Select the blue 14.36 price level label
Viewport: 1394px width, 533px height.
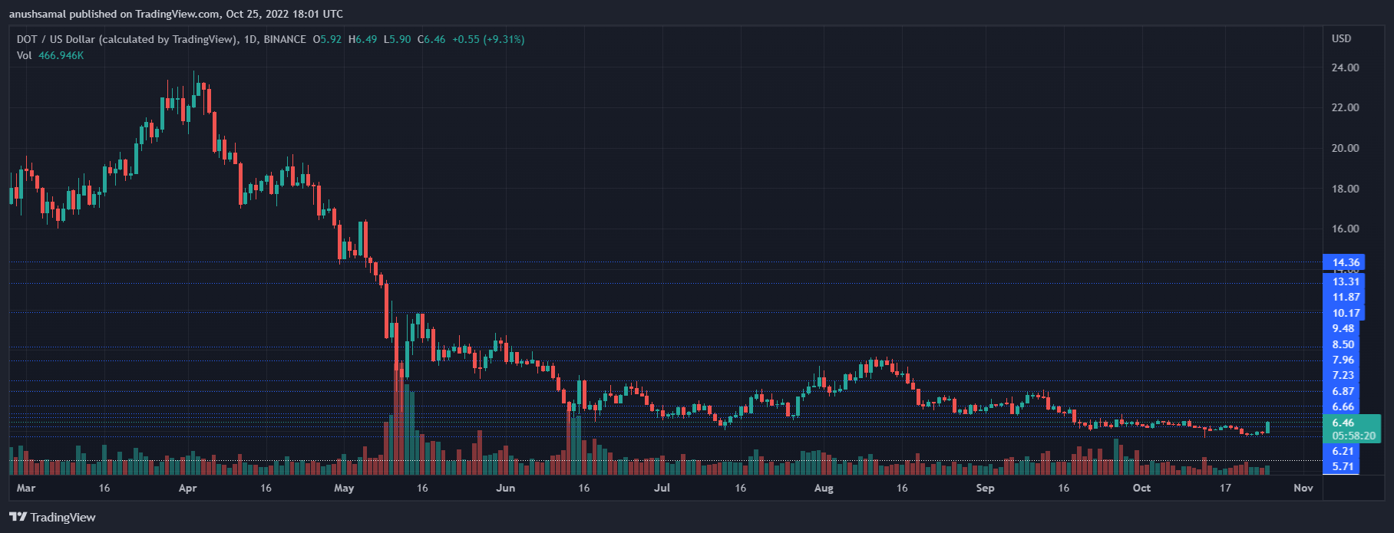point(1345,262)
